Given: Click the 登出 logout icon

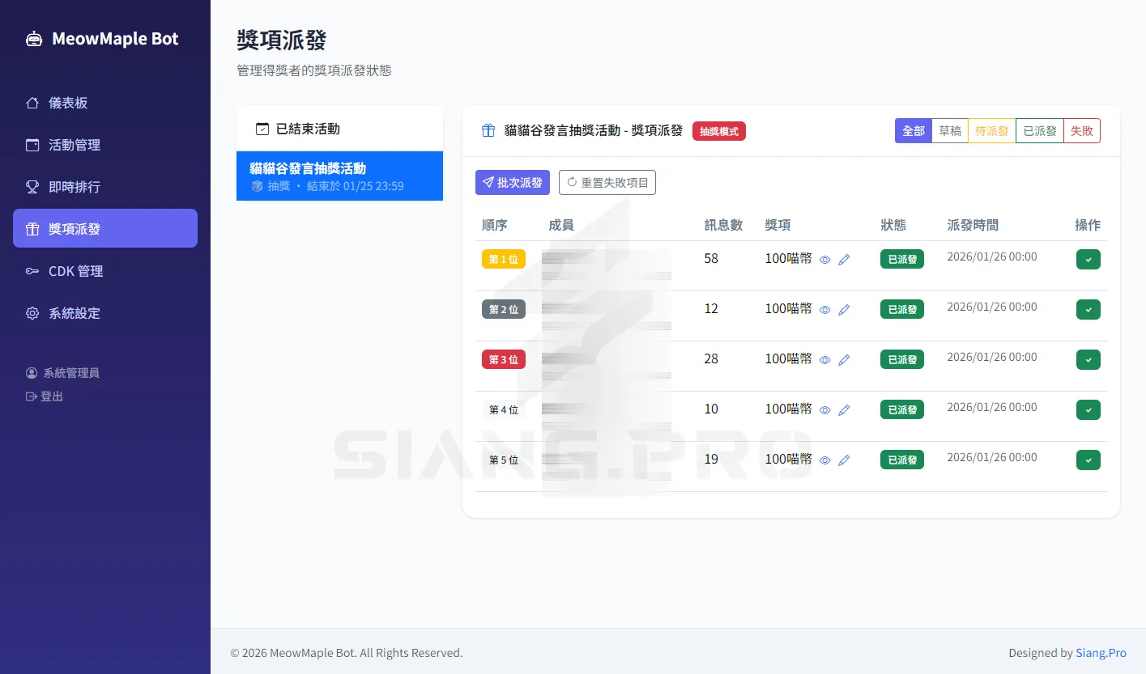Looking at the screenshot, I should 29,396.
